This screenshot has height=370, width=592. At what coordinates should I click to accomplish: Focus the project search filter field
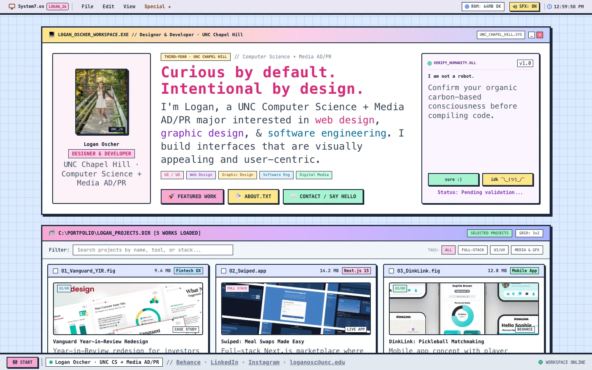click(x=153, y=250)
